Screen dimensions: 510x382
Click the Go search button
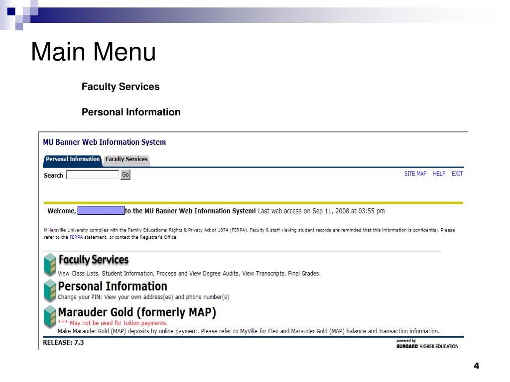[x=125, y=175]
